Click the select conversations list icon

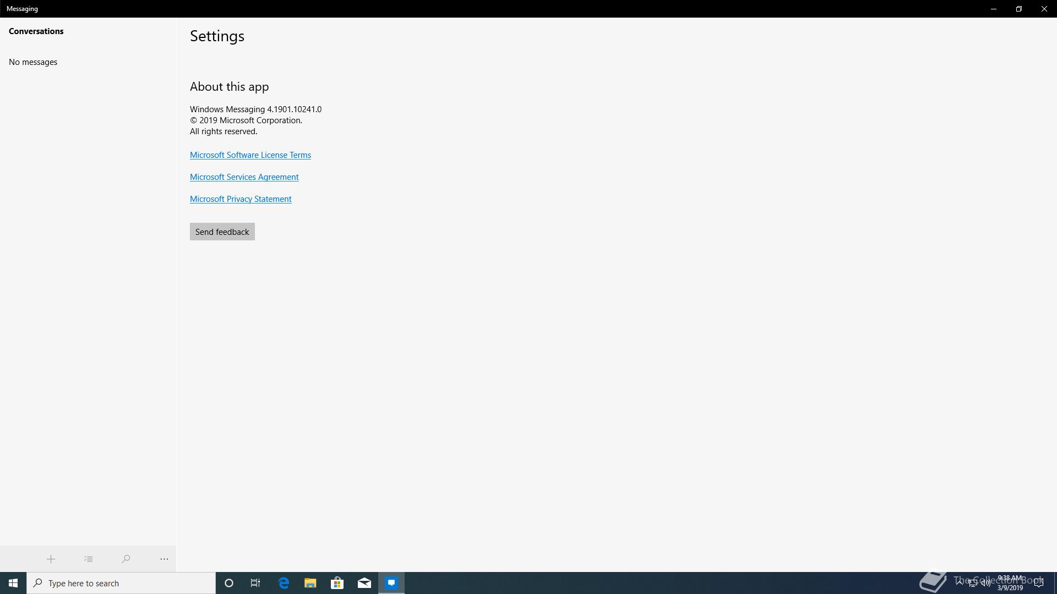tap(88, 559)
